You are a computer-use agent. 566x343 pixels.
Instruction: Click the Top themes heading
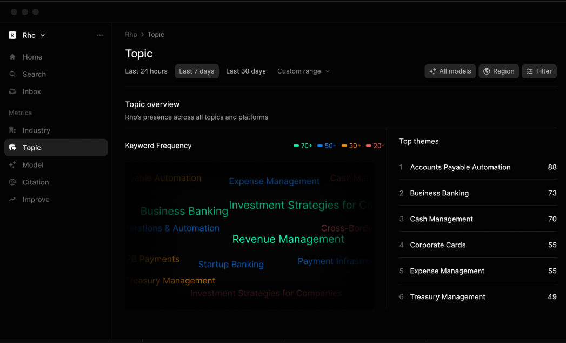click(x=419, y=141)
